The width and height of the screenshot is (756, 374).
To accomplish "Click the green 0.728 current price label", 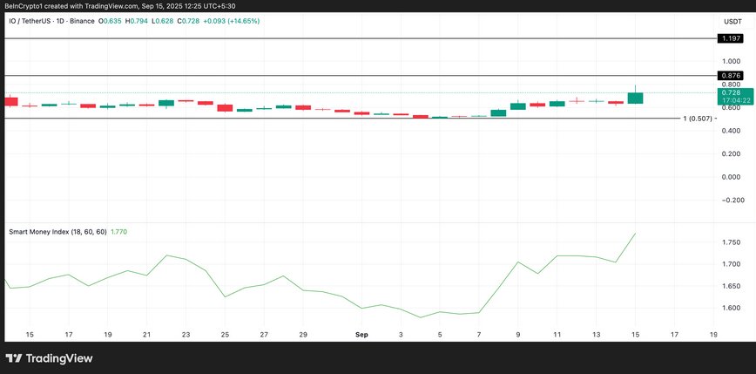I will click(x=730, y=92).
